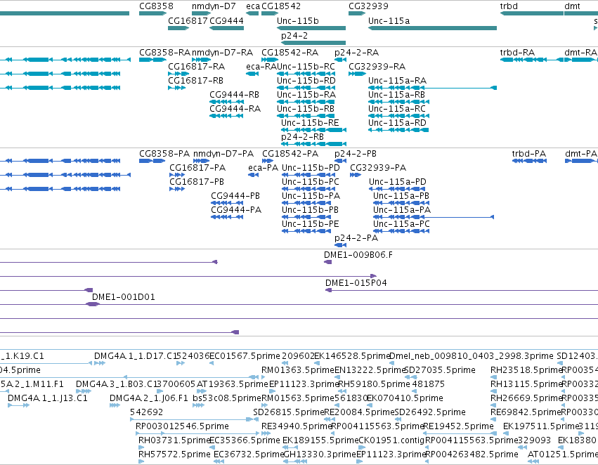Click the Dmel_neb_009810_0403_2998.3prime label
Image resolution: width=598 pixels, height=465 pixels.
pos(472,356)
